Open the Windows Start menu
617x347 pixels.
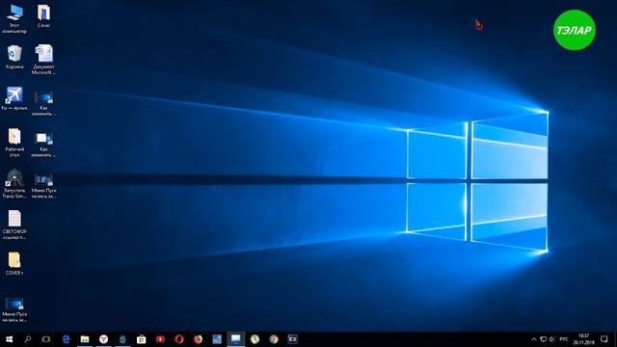coord(9,339)
